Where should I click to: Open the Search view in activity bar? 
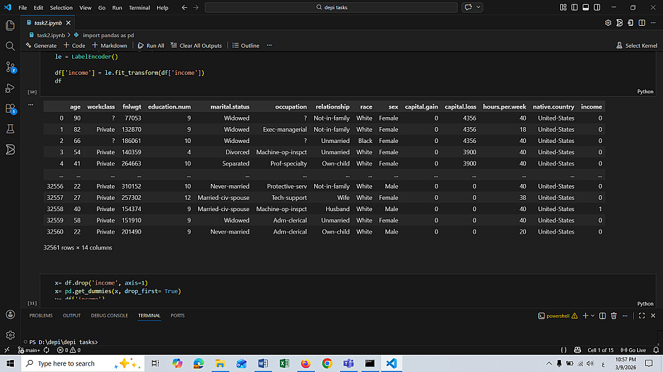pyautogui.click(x=10, y=46)
